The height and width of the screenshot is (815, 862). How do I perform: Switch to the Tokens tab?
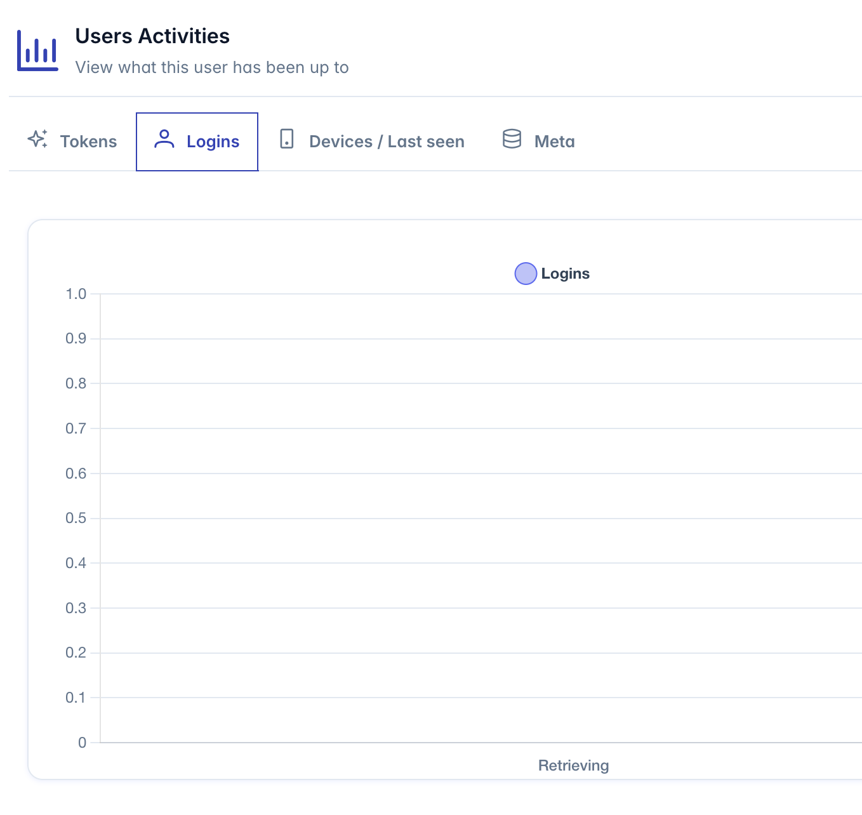[72, 142]
